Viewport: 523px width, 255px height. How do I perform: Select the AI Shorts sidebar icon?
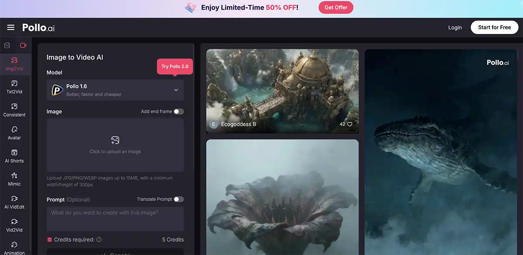click(14, 156)
